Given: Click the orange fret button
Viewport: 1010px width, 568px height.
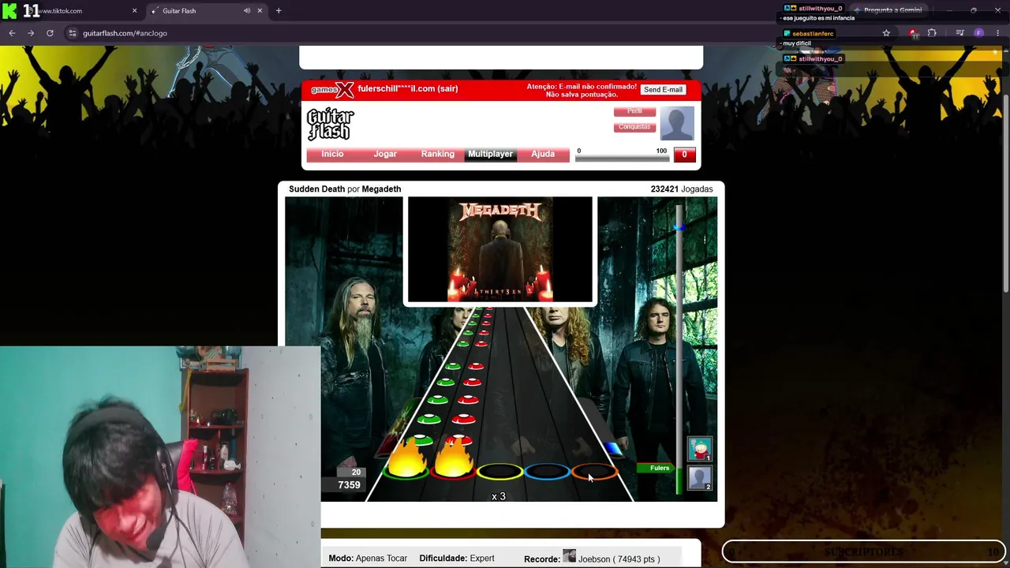Looking at the screenshot, I should tap(595, 472).
